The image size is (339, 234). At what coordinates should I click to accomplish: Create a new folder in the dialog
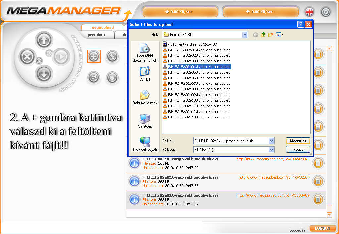tap(271, 34)
